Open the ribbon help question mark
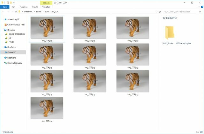Image resolution: width=204 pixels, height=134 pixels. click(x=201, y=7)
